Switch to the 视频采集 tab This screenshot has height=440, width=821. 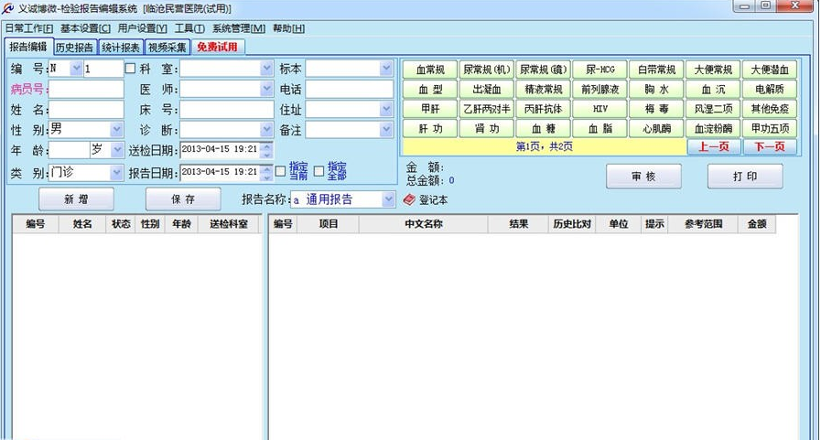point(167,47)
